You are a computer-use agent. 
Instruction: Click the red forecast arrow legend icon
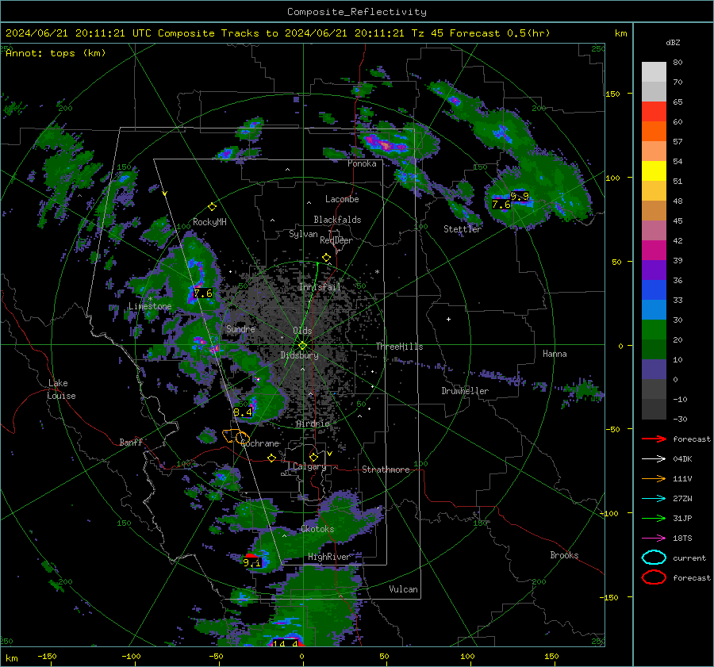pyautogui.click(x=654, y=439)
